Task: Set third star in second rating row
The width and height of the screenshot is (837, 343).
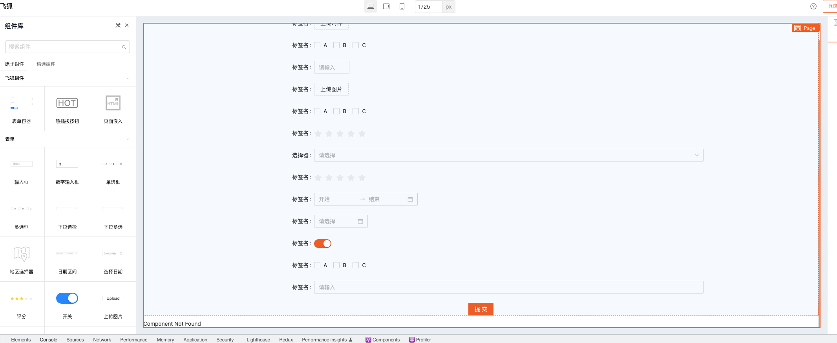Action: [340, 178]
